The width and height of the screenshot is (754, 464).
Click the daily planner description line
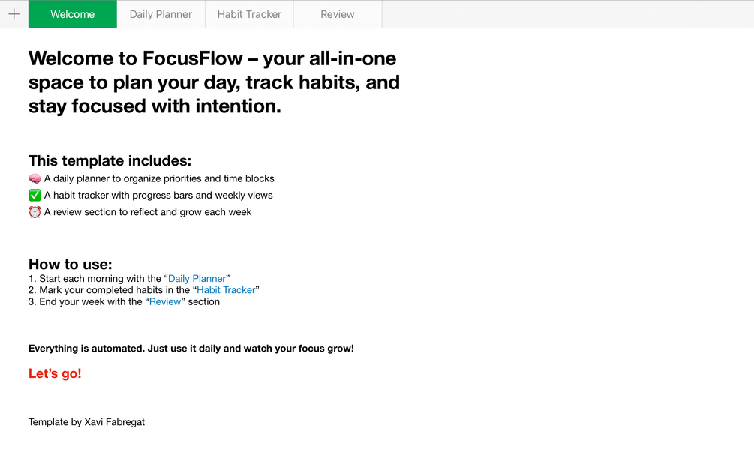point(159,178)
